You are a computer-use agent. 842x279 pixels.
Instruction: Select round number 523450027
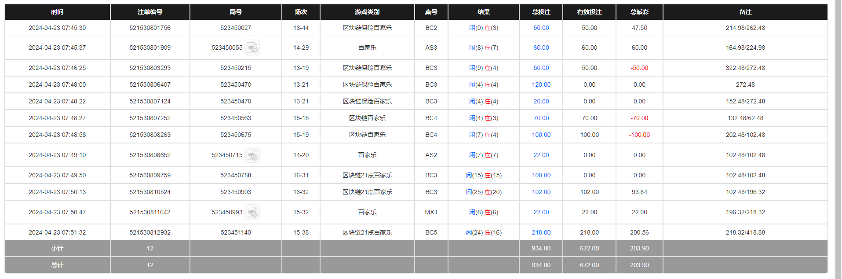236,28
